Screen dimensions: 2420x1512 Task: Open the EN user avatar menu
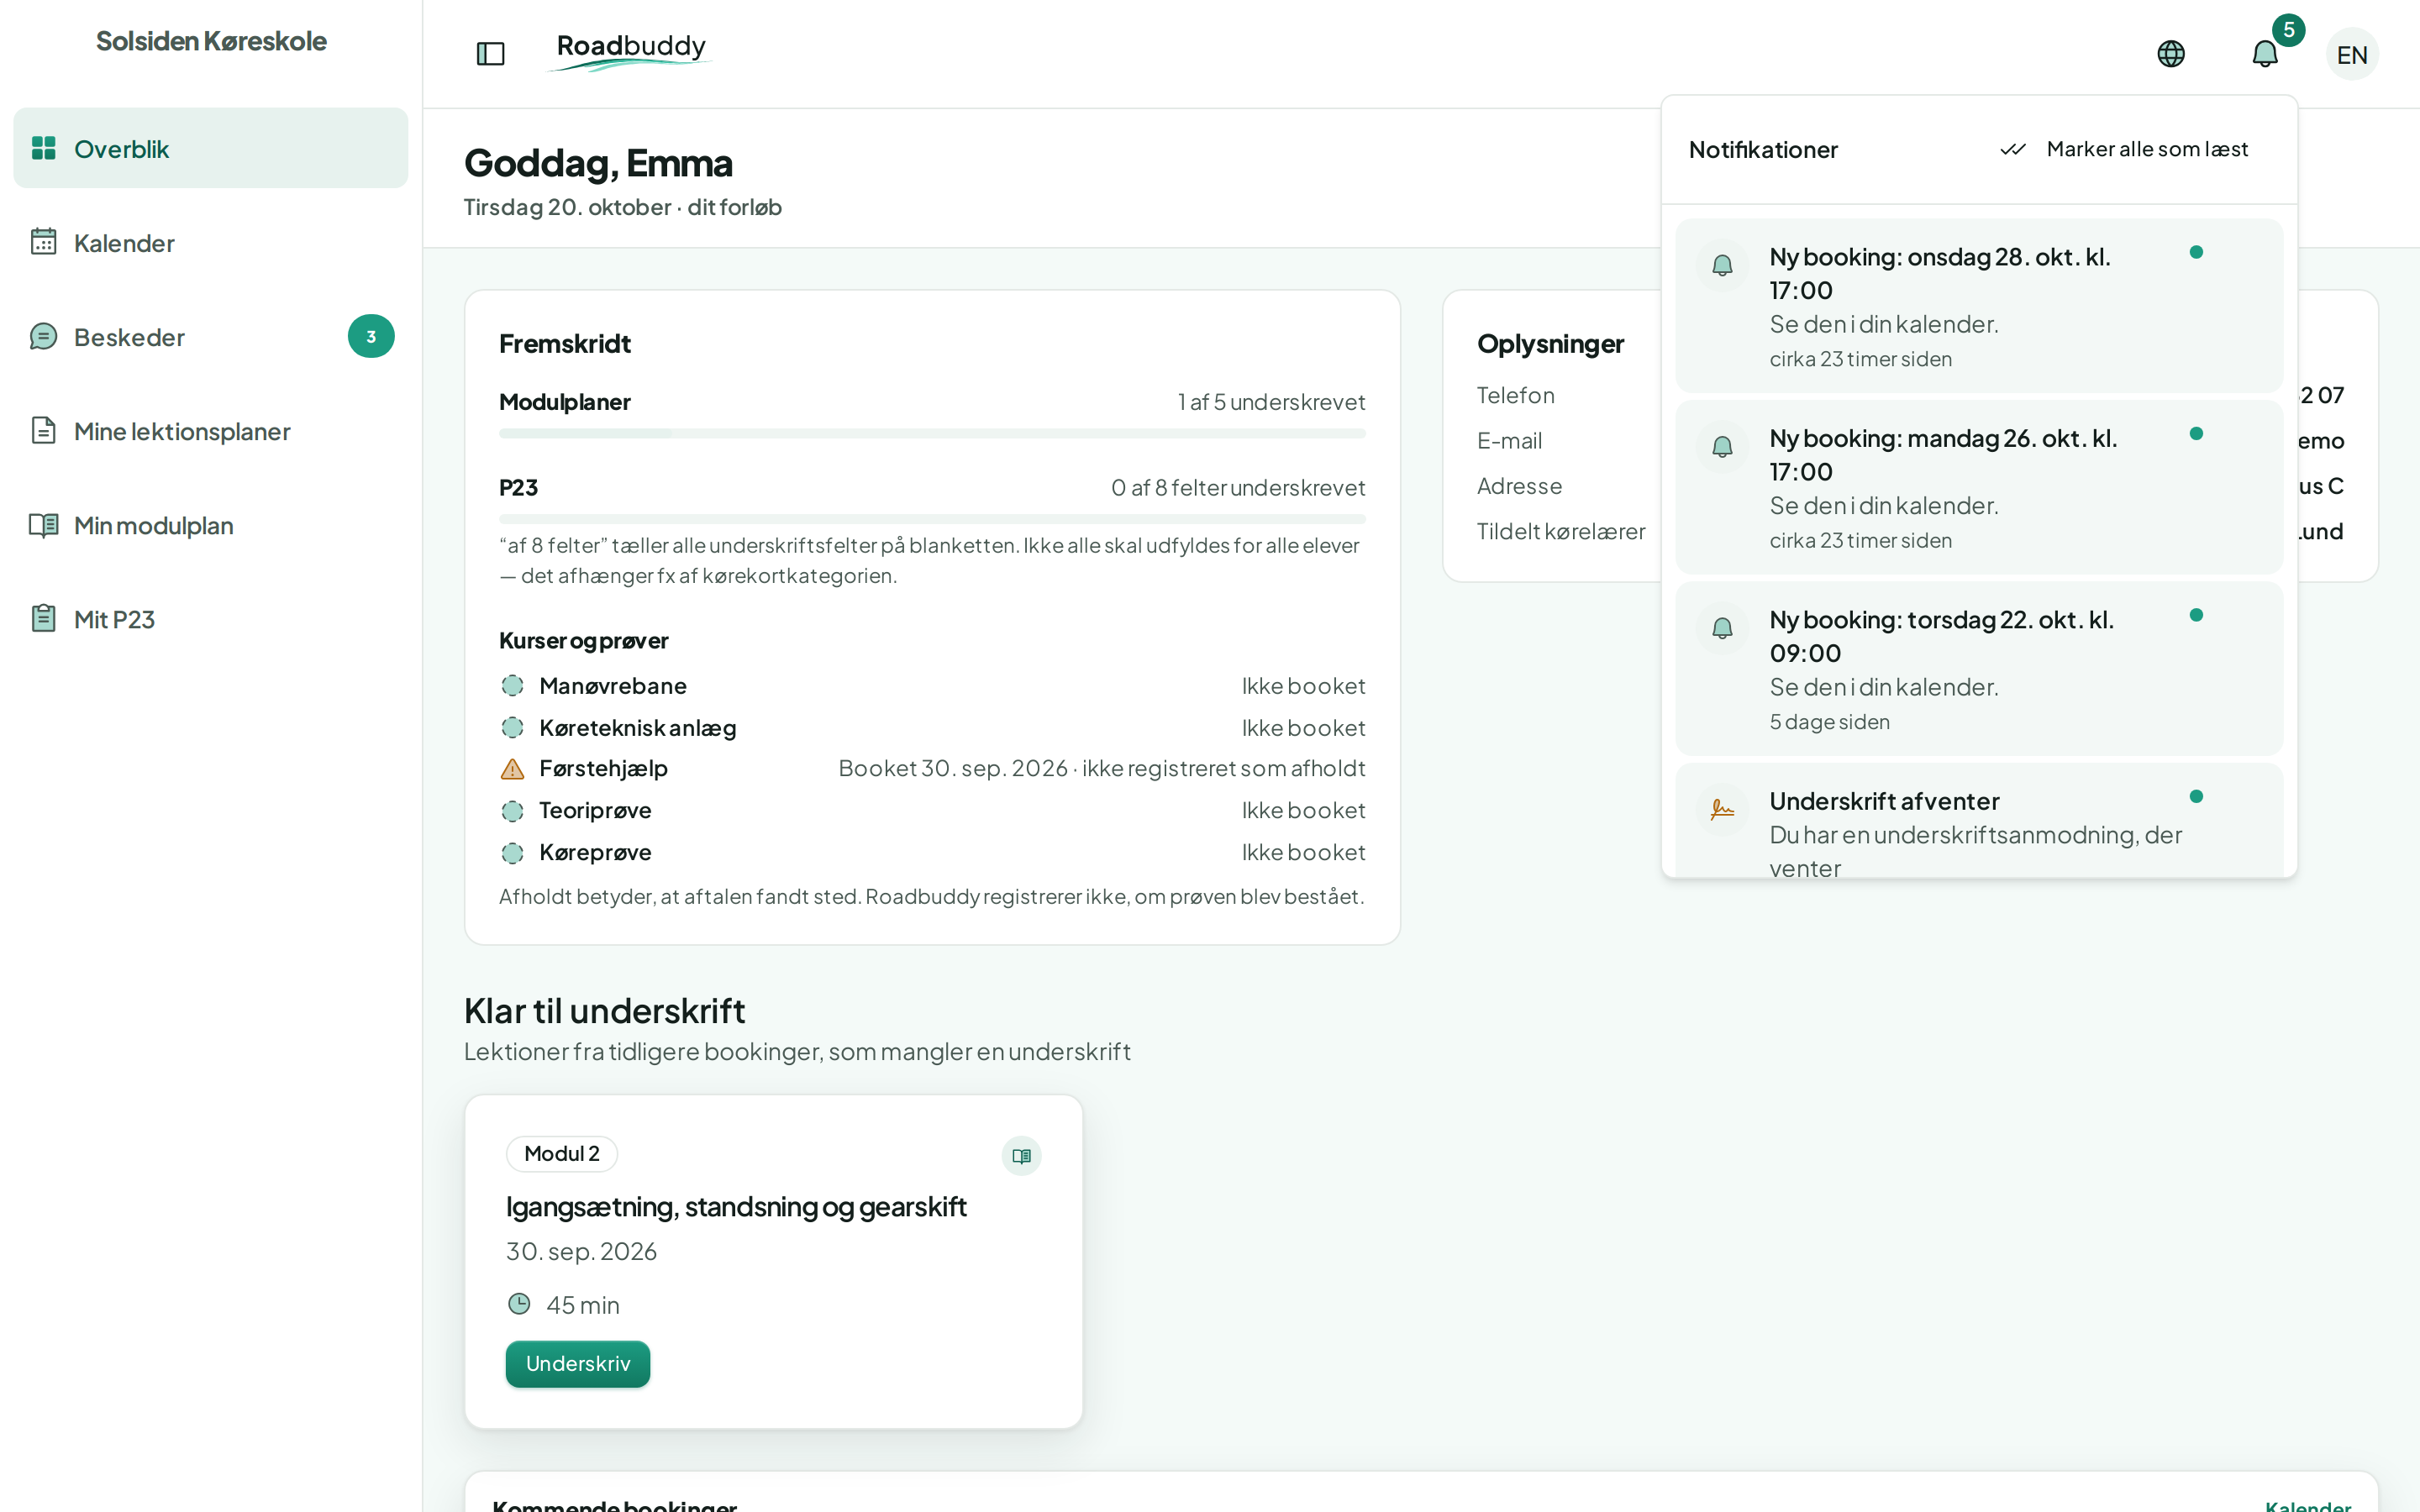click(2352, 54)
